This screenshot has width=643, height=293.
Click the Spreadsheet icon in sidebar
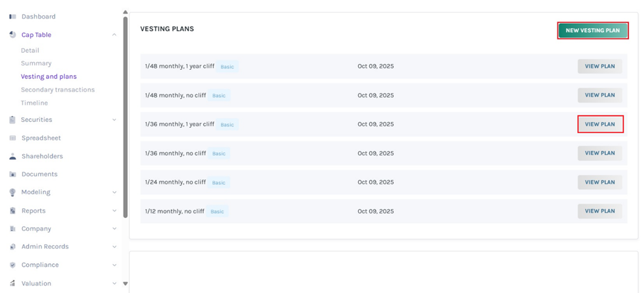click(13, 138)
